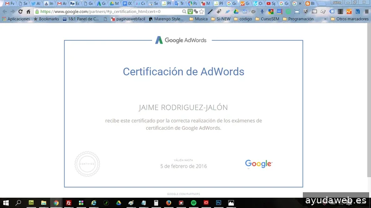
Task: Click the name JAIME RODRIGUEZ-JALÓN
Action: (183, 107)
